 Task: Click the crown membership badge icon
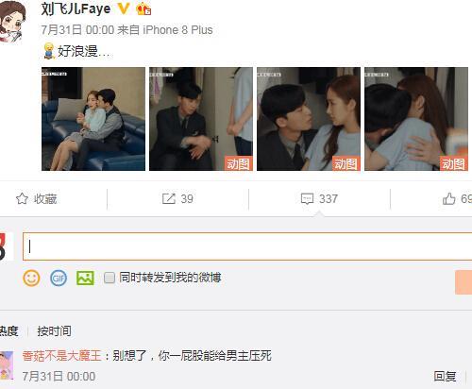pos(143,8)
